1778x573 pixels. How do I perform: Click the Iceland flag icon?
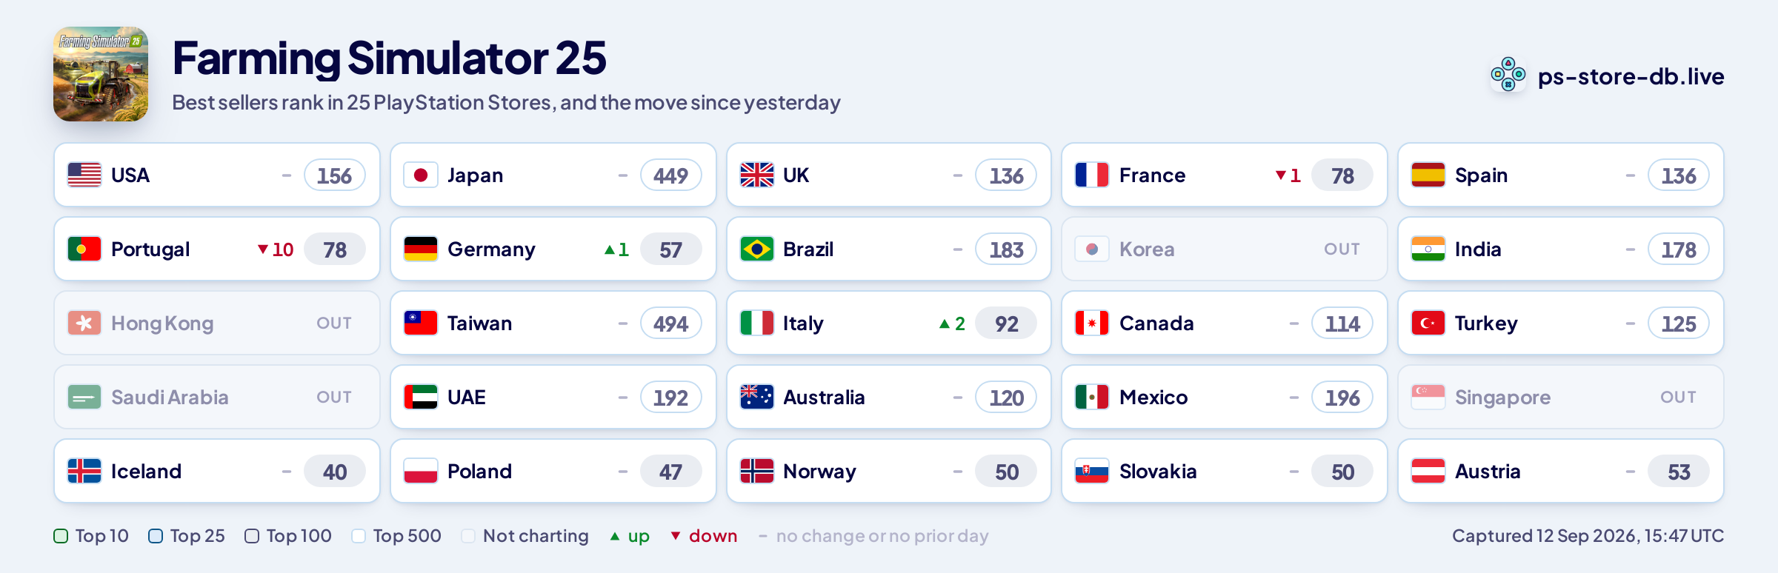tap(84, 471)
